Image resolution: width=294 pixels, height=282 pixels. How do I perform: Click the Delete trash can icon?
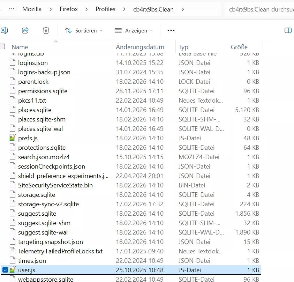point(46,30)
